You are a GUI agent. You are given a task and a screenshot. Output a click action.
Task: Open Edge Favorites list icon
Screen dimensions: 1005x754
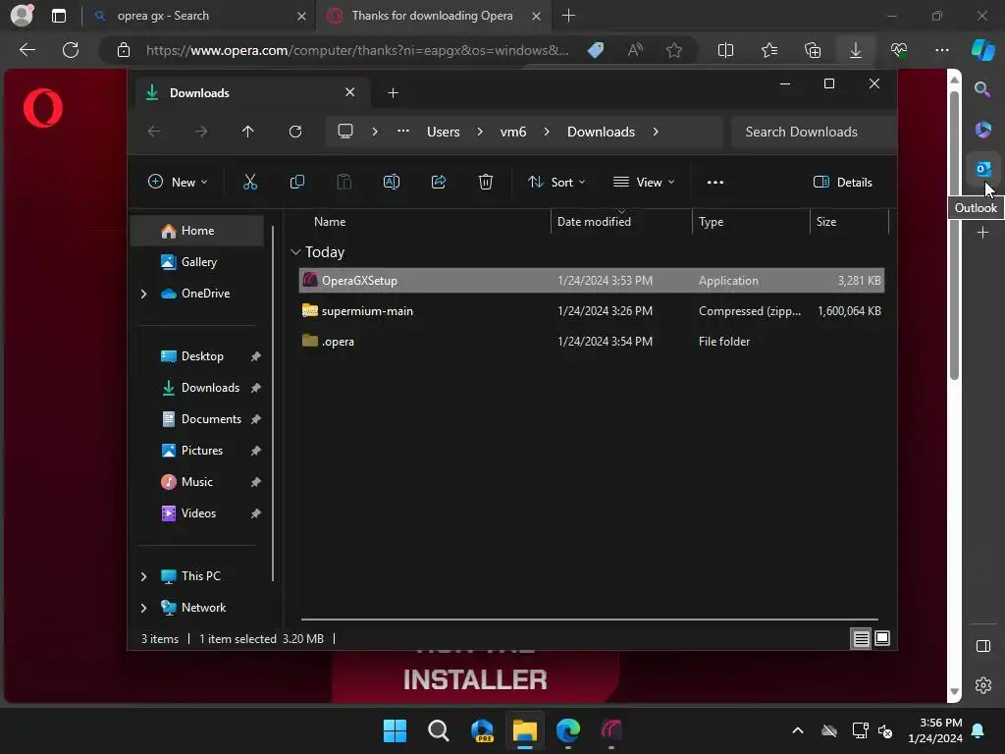[x=769, y=50]
